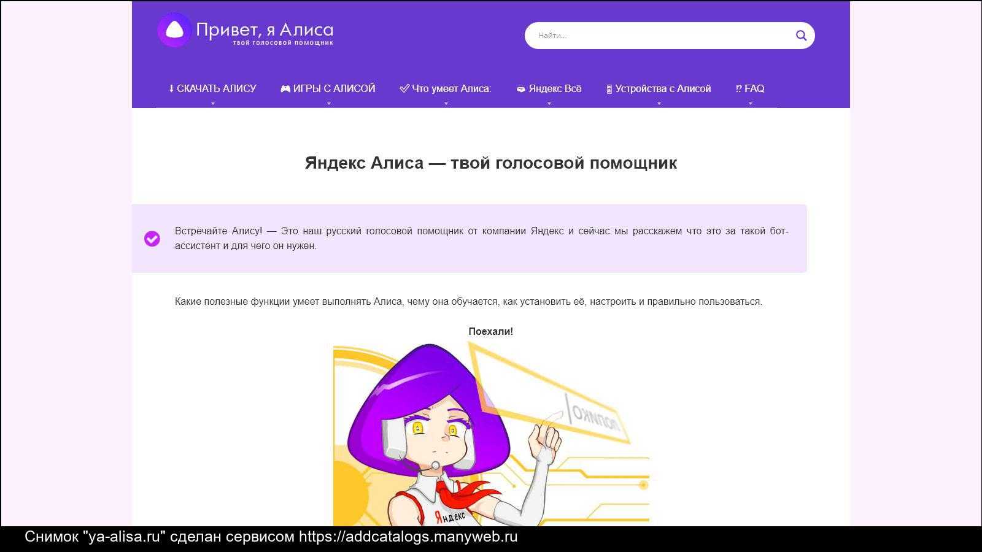Expand dropdown arrow under 'СКАЧАТЬ АЛИСУ'
This screenshot has height=552, width=982.
coord(213,104)
